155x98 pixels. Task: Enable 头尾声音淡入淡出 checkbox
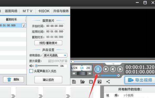(x=31, y=71)
